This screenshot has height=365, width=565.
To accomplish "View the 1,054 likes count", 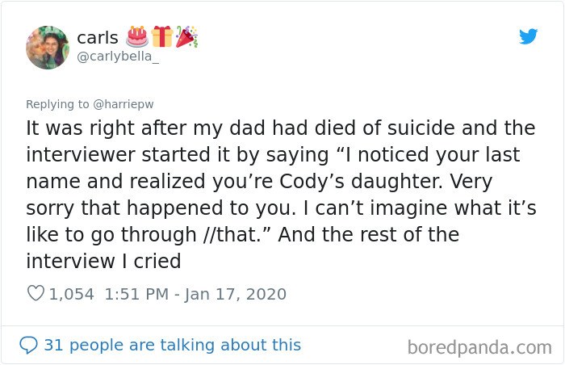I will [x=72, y=294].
